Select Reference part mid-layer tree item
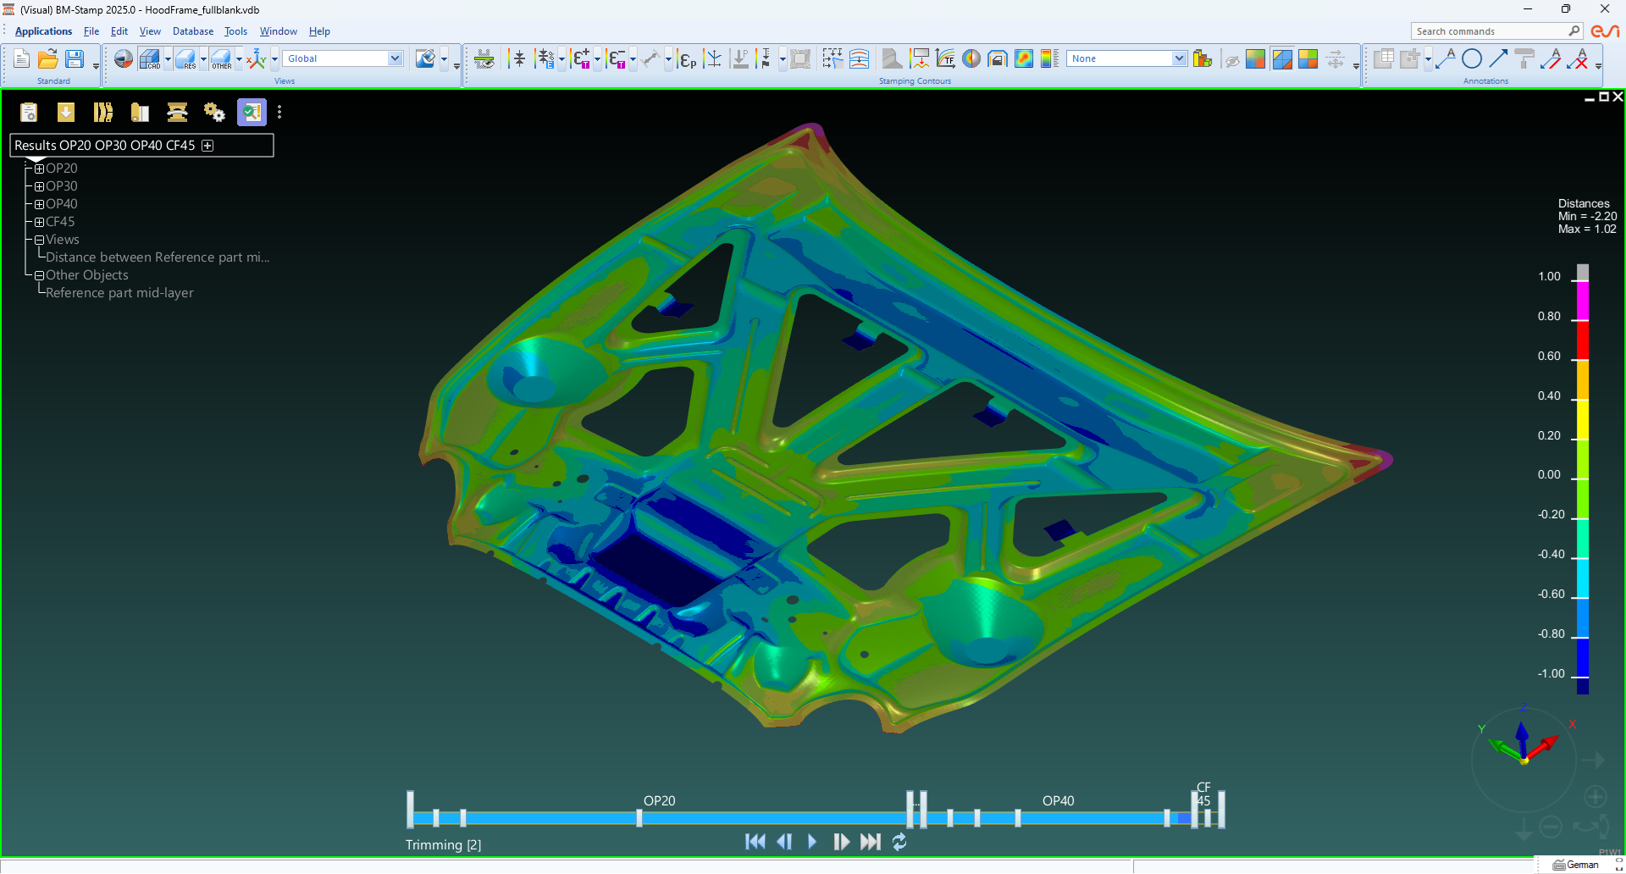The height and width of the screenshot is (874, 1626). point(119,293)
